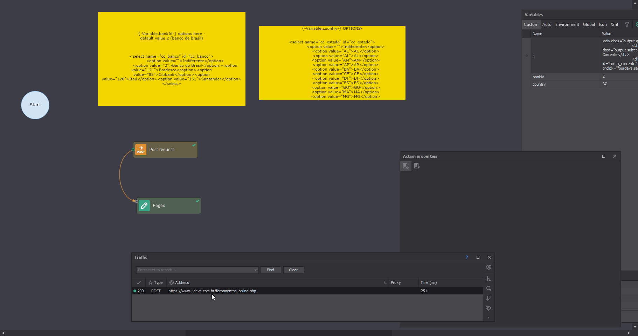The image size is (638, 336).
Task: Select the 4devs ferramentas_online.php request address
Action: (x=212, y=291)
